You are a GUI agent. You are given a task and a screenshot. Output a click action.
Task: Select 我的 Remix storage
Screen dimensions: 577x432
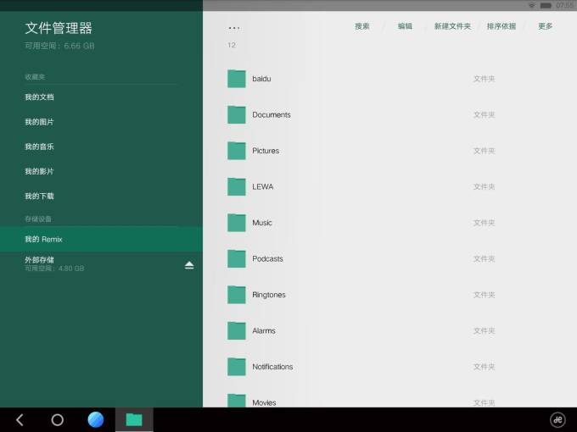101,239
